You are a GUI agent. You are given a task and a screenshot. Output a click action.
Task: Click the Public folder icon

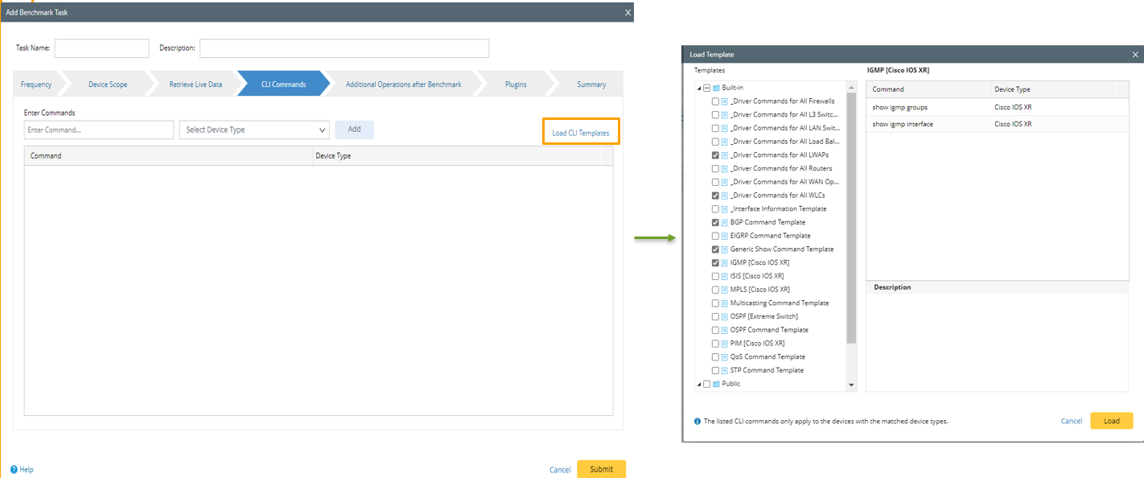(716, 384)
